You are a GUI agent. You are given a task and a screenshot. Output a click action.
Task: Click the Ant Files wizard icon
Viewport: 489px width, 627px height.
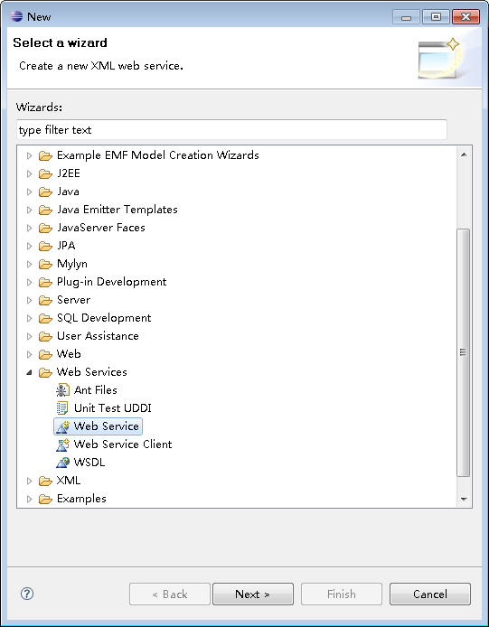point(62,390)
